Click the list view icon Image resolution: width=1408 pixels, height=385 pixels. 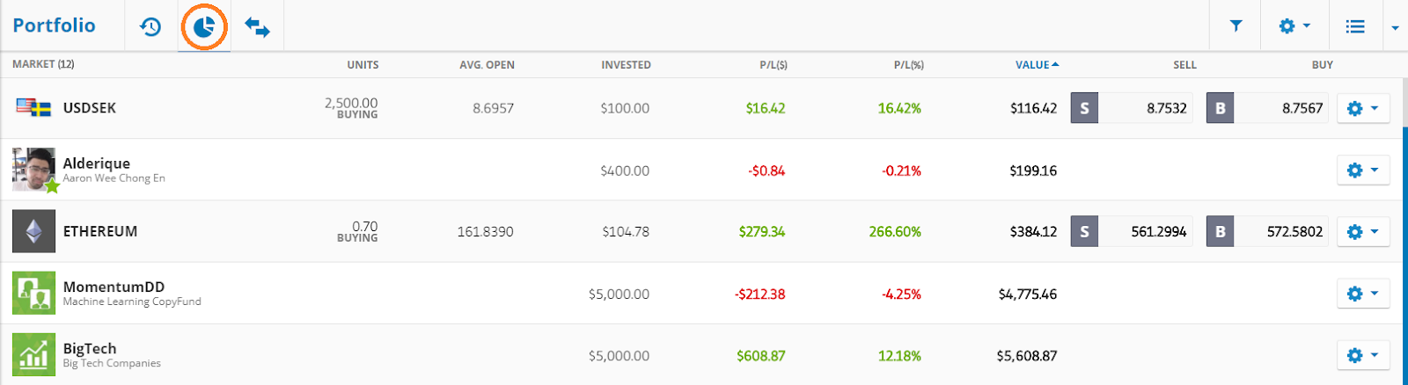pyautogui.click(x=1355, y=26)
